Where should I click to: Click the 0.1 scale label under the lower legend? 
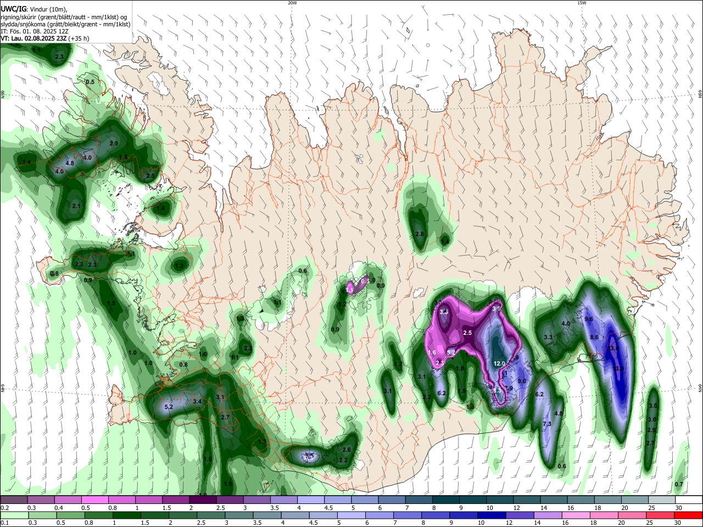pos(4,523)
